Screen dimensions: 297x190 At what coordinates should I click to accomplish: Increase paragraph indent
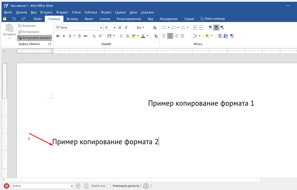click(x=195, y=28)
